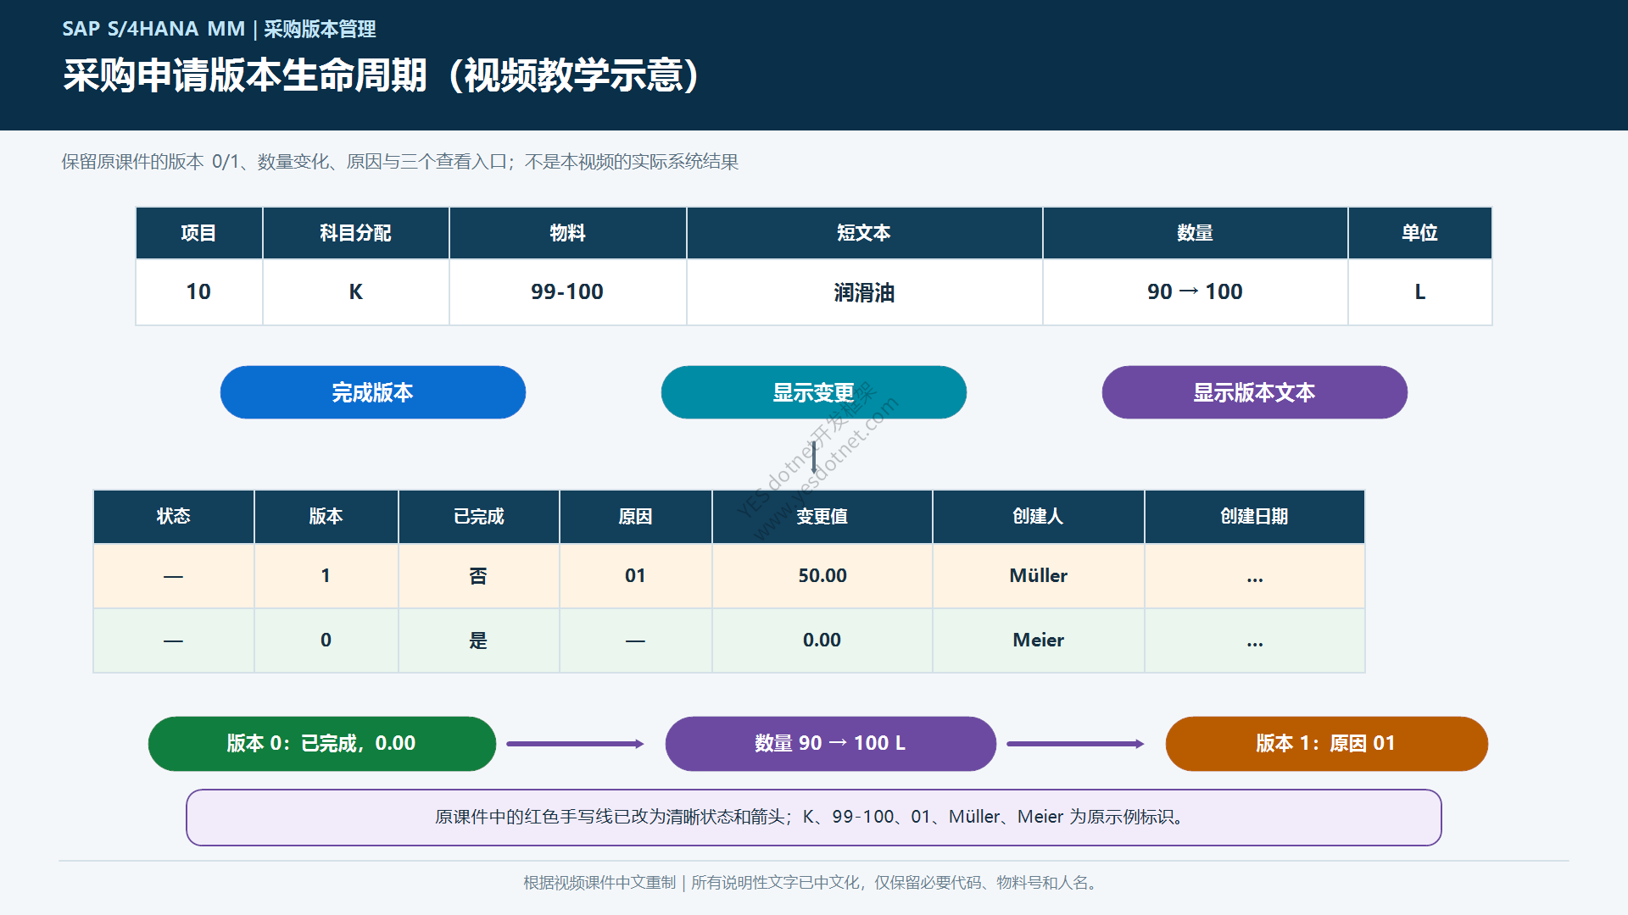Click the 变更值 column header
Image resolution: width=1628 pixels, height=915 pixels.
tap(822, 517)
